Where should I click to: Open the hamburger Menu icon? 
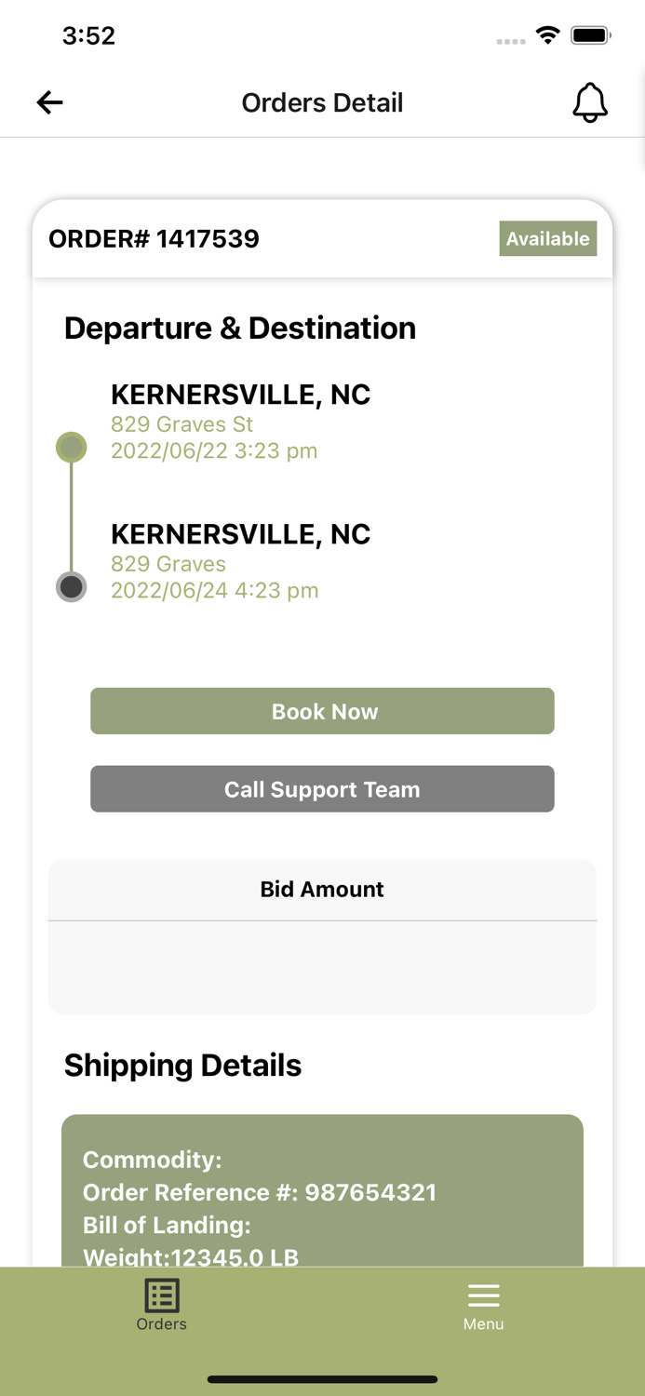click(483, 1295)
